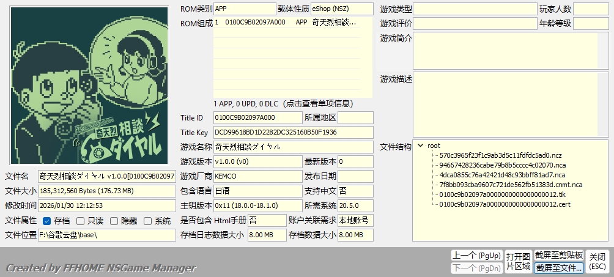Collapse the root node in file structure

click(421, 146)
